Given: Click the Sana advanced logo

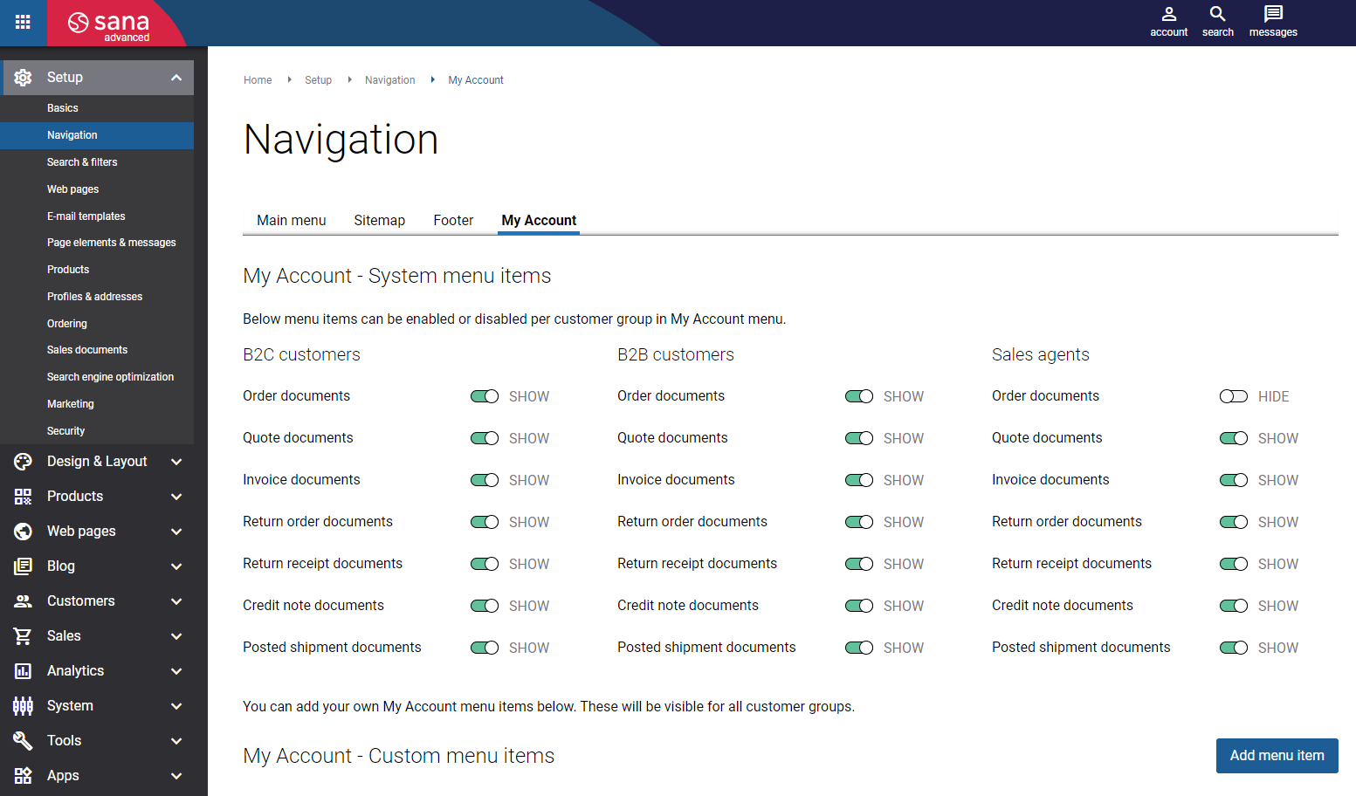Looking at the screenshot, I should click(x=109, y=24).
